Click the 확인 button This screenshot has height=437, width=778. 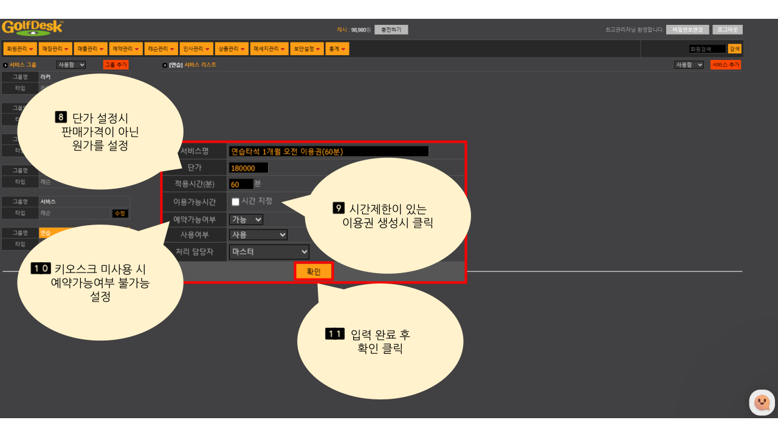pos(314,271)
